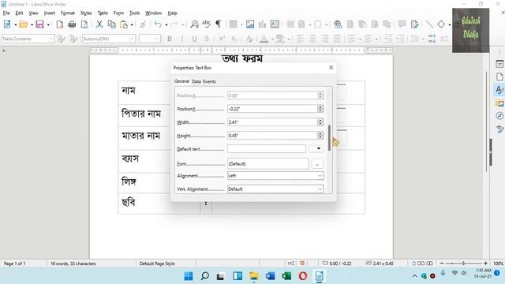Close the Properties: Text Box dialog
The width and height of the screenshot is (505, 284).
click(x=331, y=67)
